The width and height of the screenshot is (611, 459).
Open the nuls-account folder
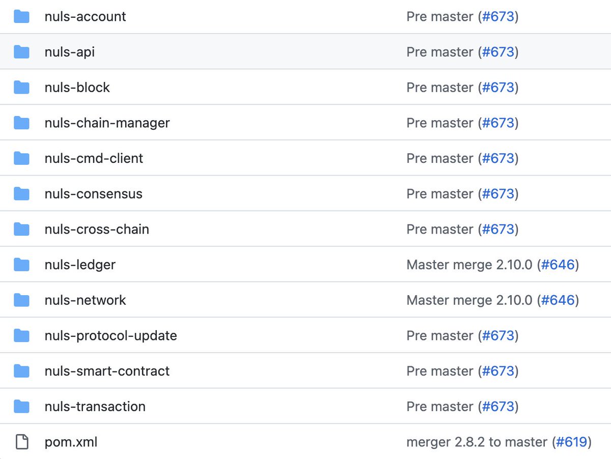[x=85, y=16]
